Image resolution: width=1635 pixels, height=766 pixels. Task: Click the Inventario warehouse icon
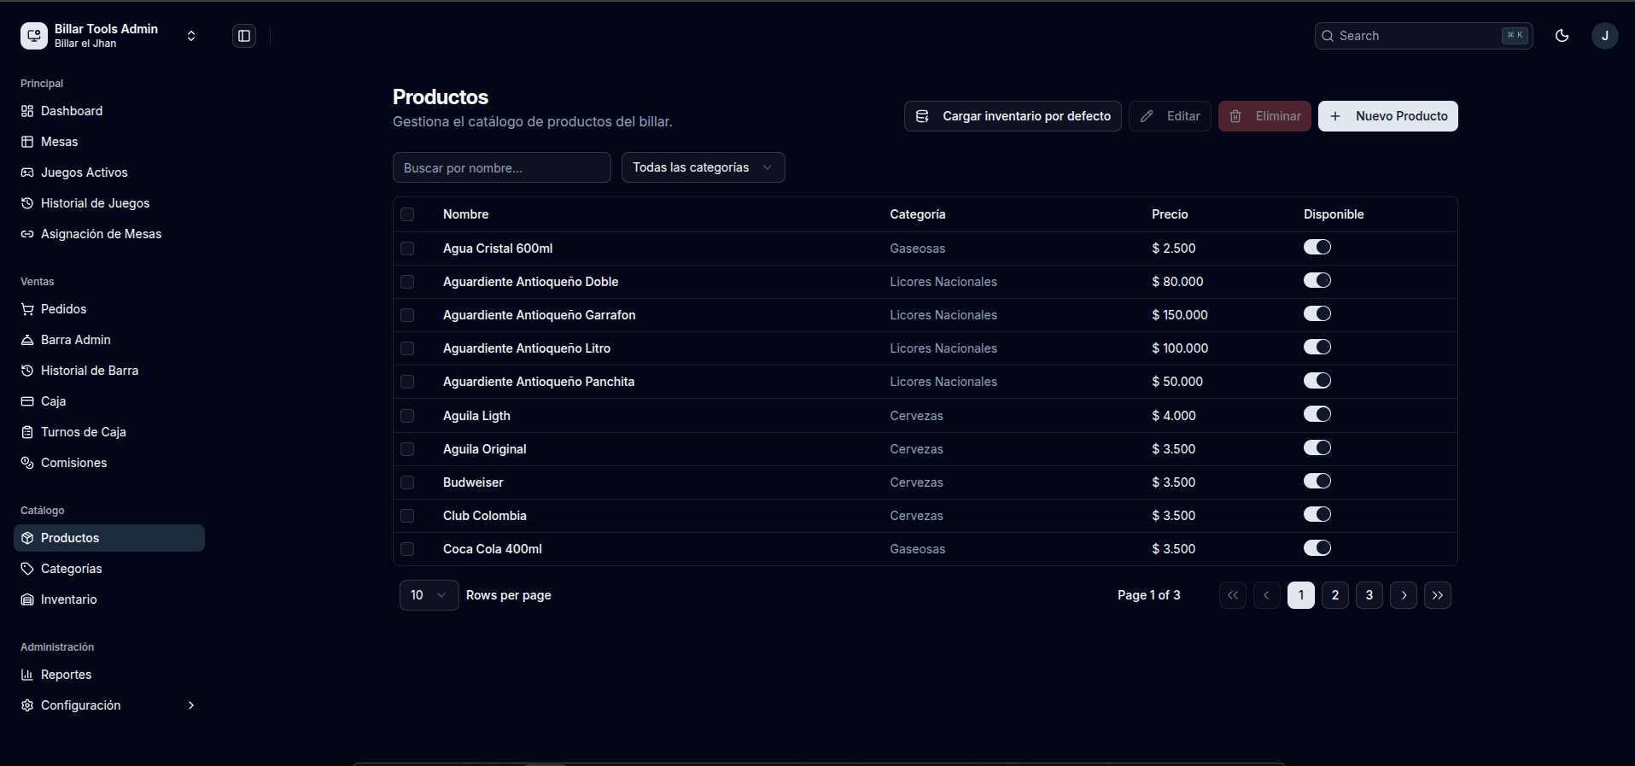tap(27, 599)
